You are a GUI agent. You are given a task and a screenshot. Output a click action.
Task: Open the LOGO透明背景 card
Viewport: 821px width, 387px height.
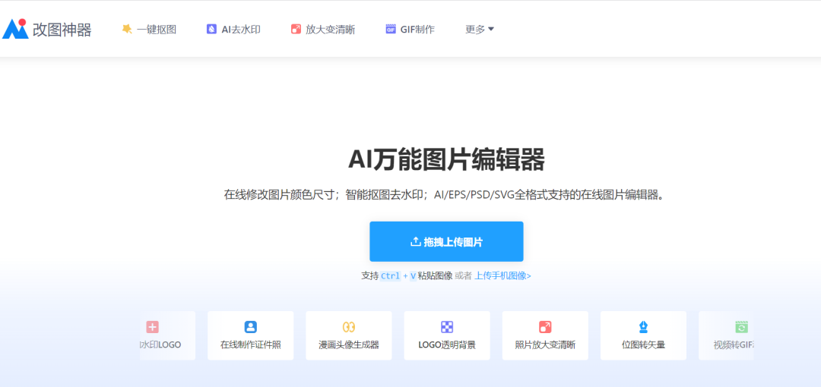pos(447,335)
